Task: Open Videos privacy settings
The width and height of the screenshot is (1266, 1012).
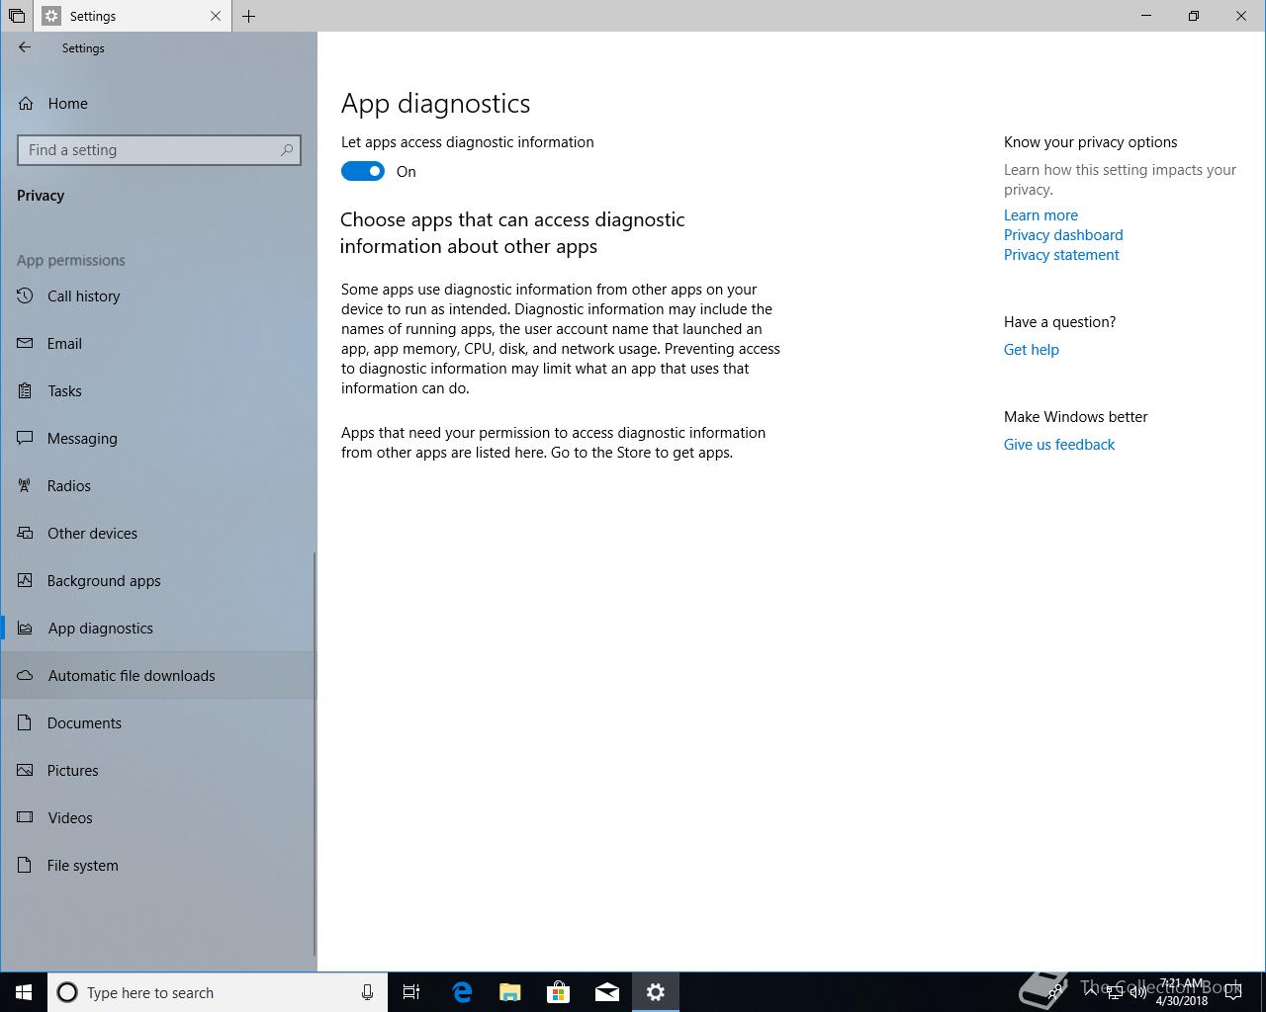Action: coord(158,818)
